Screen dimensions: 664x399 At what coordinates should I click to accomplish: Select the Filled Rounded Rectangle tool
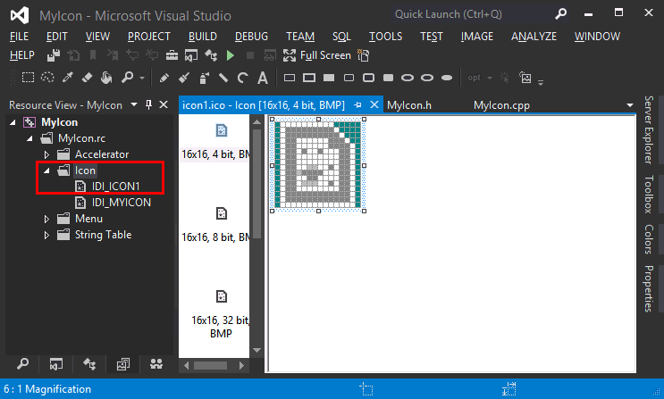click(x=388, y=78)
